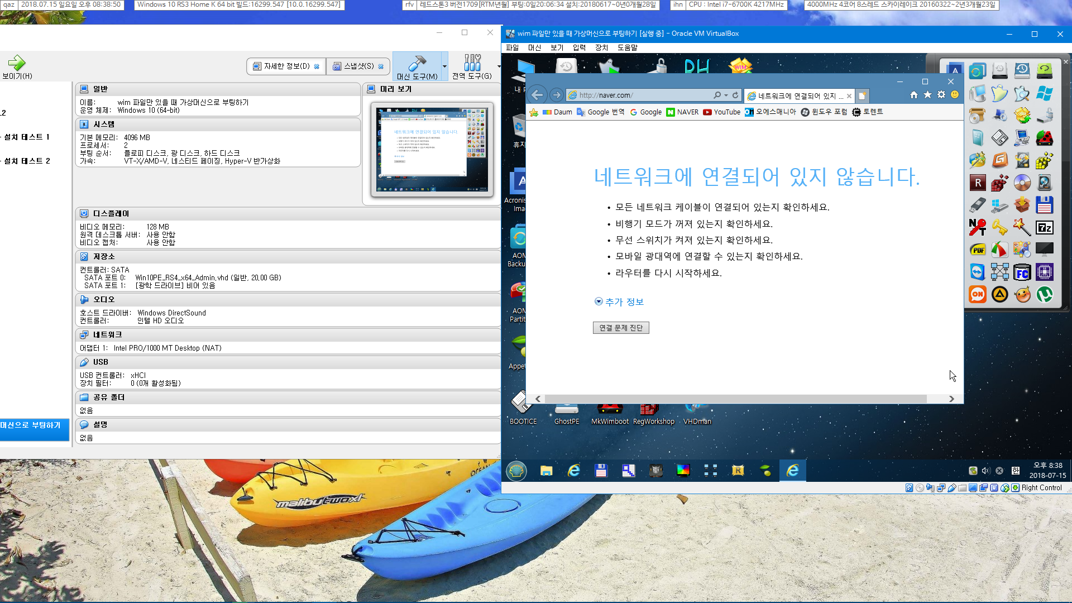Image resolution: width=1072 pixels, height=603 pixels.
Task: Open the 오에스매니아 favorites link
Action: pyautogui.click(x=770, y=112)
